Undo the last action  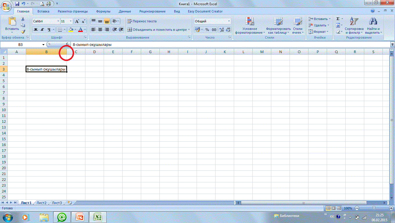[23, 4]
